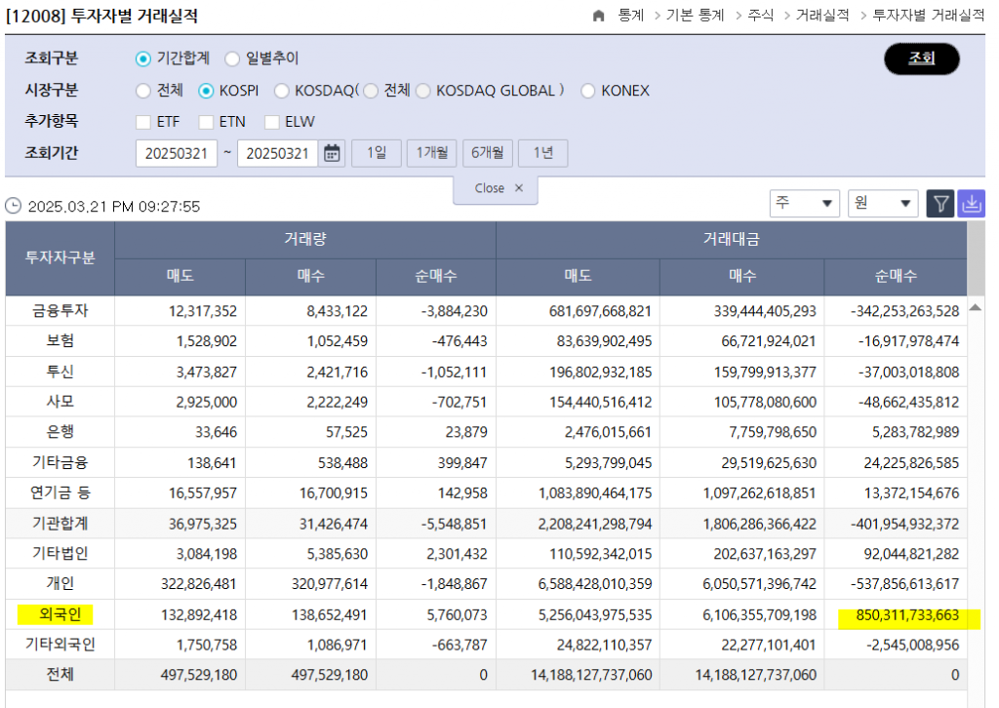This screenshot has height=708, width=999.
Task: Open the 원 currency dropdown
Action: 883,203
